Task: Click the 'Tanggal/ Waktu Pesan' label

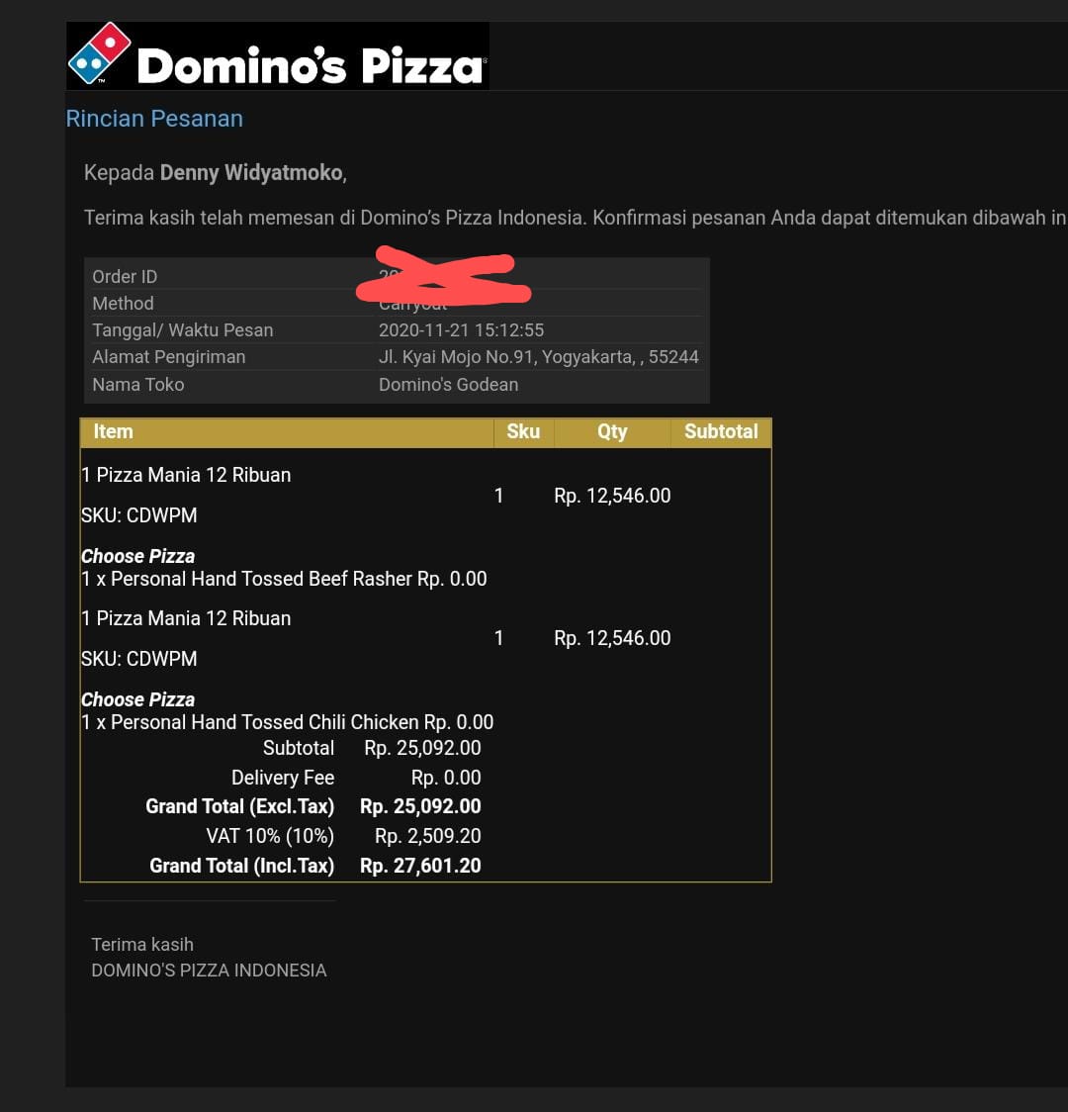Action: pos(183,330)
